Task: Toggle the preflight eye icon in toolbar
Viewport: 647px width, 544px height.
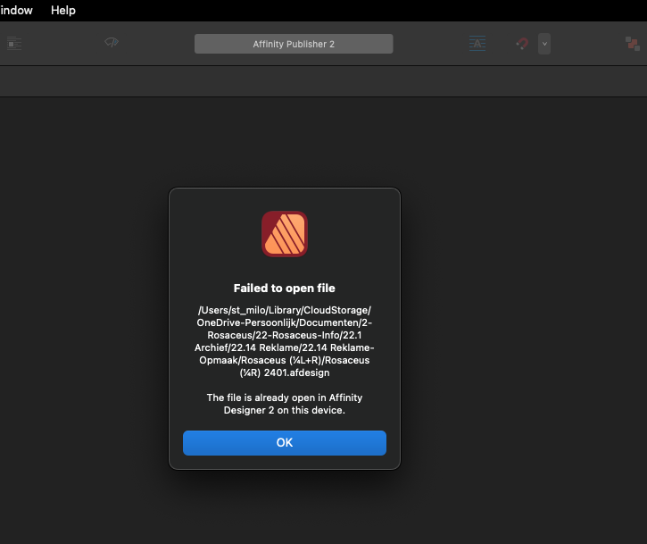Action: pos(112,42)
